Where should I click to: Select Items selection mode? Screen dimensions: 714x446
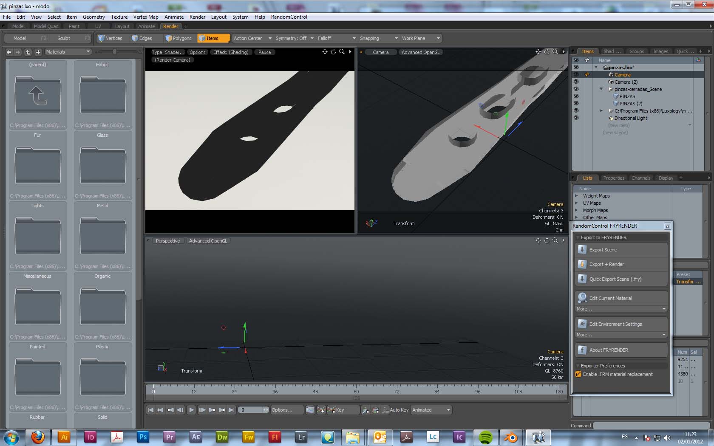pyautogui.click(x=214, y=38)
